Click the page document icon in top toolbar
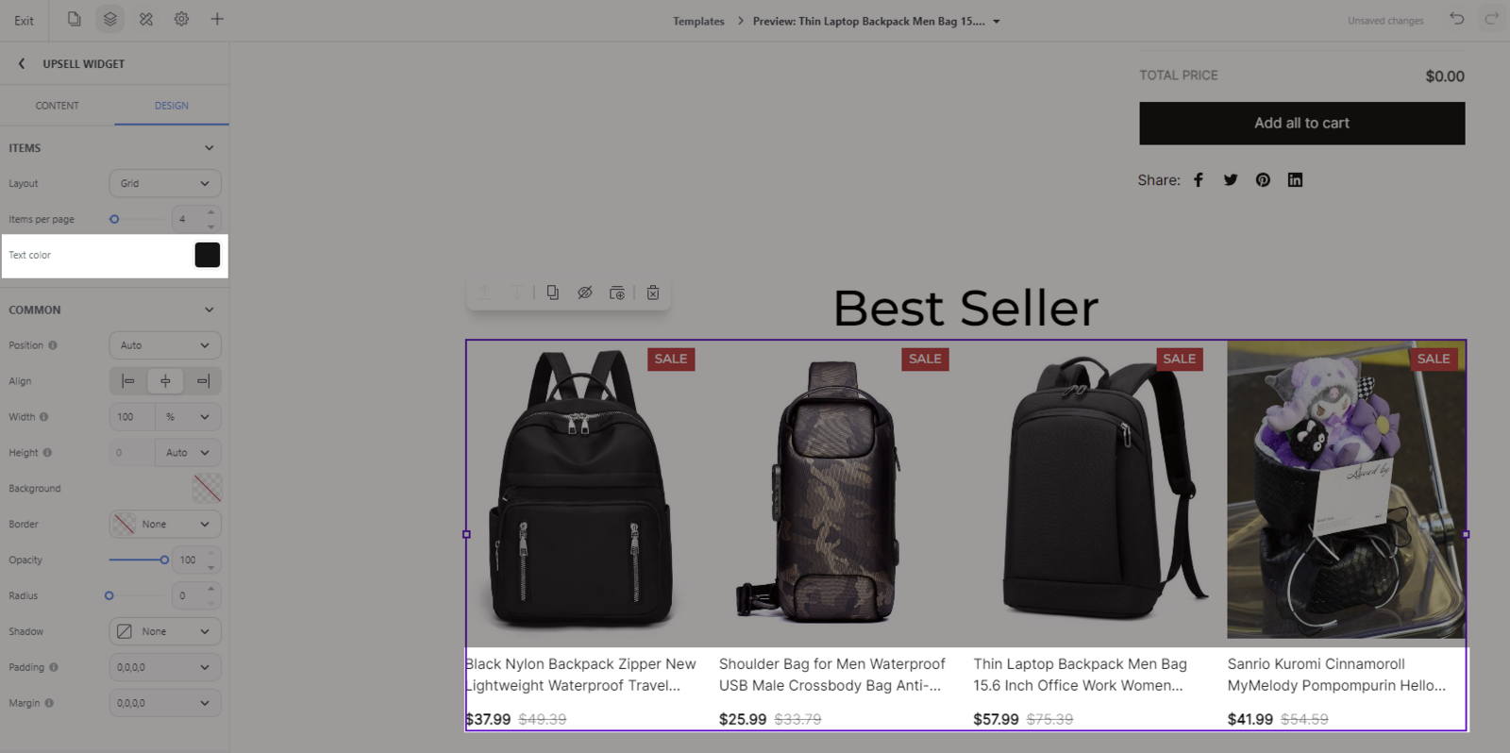This screenshot has width=1510, height=753. point(75,19)
